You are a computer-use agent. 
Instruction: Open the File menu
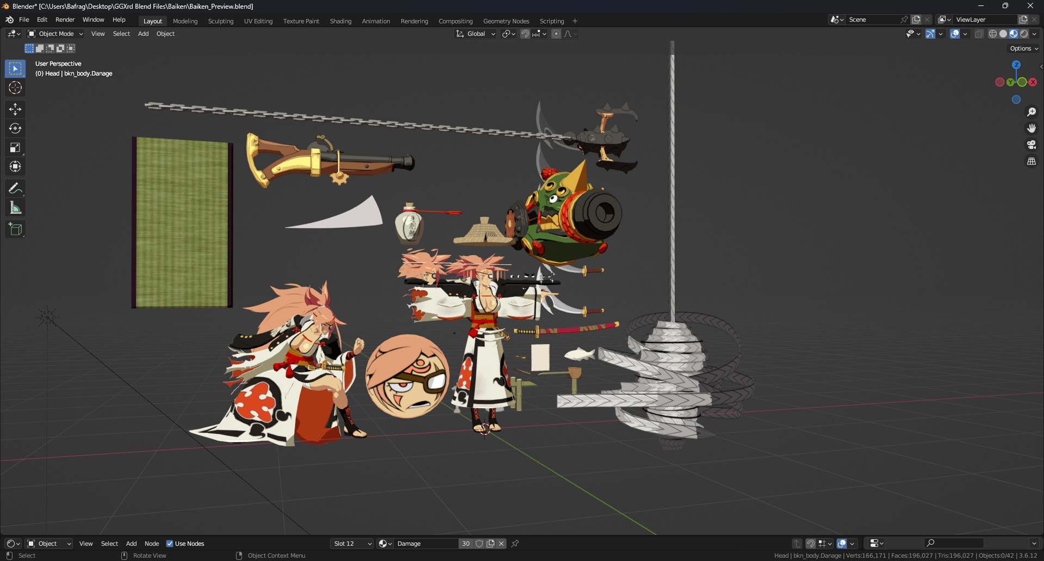(x=24, y=20)
